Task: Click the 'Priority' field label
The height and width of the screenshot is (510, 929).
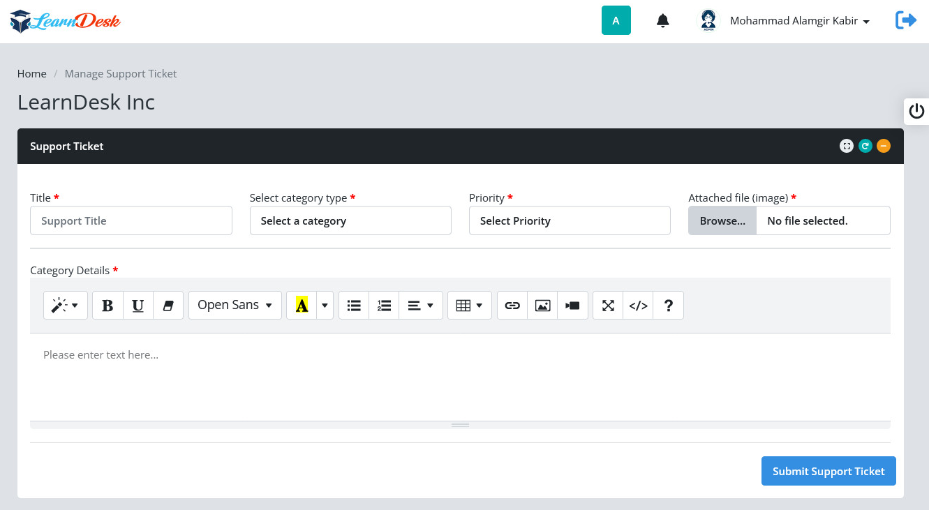Action: (x=486, y=197)
